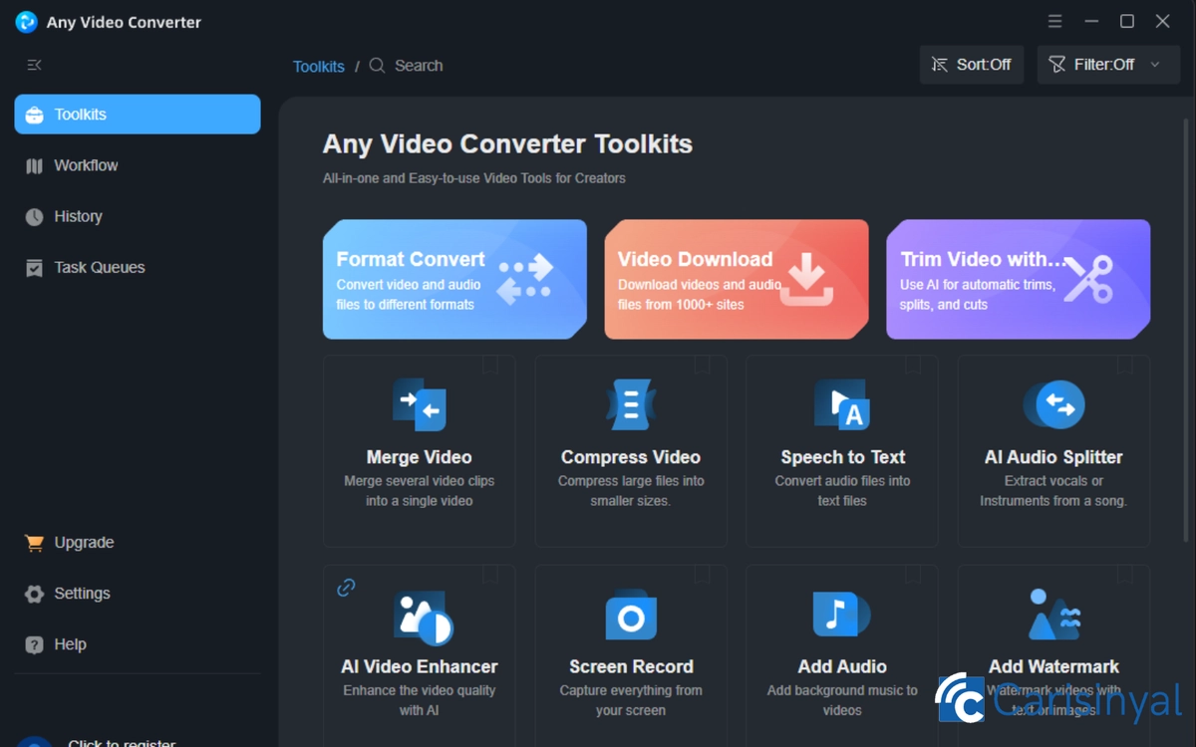Click the Merge Video tool icon
The image size is (1196, 747).
[420, 403]
